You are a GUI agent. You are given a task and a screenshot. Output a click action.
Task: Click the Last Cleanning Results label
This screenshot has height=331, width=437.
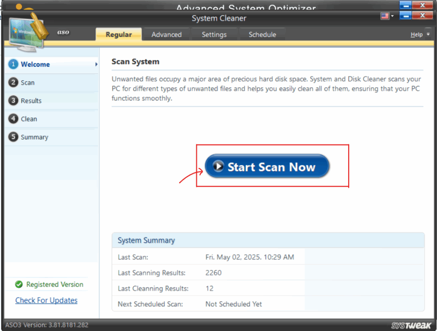coord(153,288)
